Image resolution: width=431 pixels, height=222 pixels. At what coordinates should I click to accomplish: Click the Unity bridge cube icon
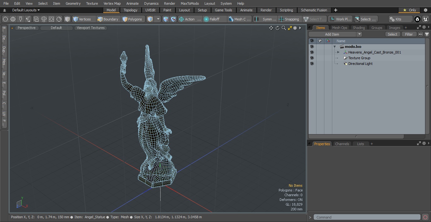pyautogui.click(x=417, y=19)
